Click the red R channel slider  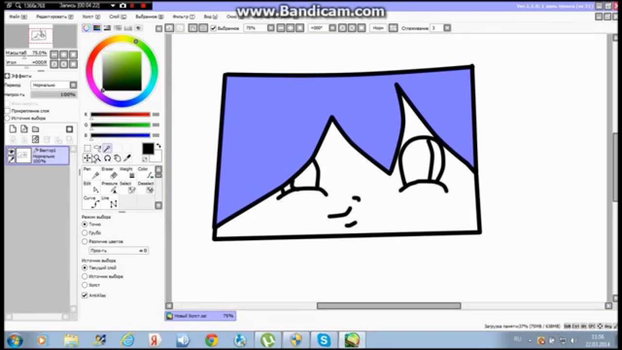point(120,115)
